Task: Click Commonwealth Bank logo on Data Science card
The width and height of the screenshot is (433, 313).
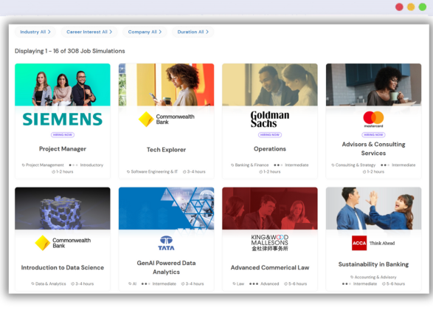Action: pyautogui.click(x=63, y=243)
